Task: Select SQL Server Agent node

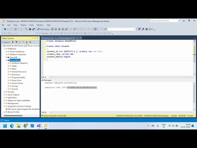Action: coord(23,109)
